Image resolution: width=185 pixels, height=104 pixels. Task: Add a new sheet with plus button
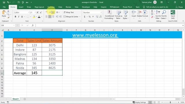point(25,99)
